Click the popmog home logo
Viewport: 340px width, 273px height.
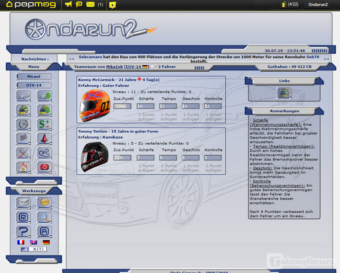[31, 4]
